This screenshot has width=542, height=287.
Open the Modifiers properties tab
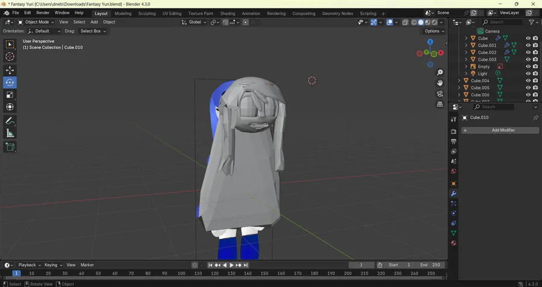coord(453,194)
